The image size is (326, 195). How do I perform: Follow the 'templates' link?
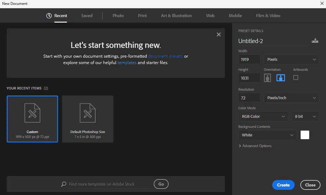(127, 63)
